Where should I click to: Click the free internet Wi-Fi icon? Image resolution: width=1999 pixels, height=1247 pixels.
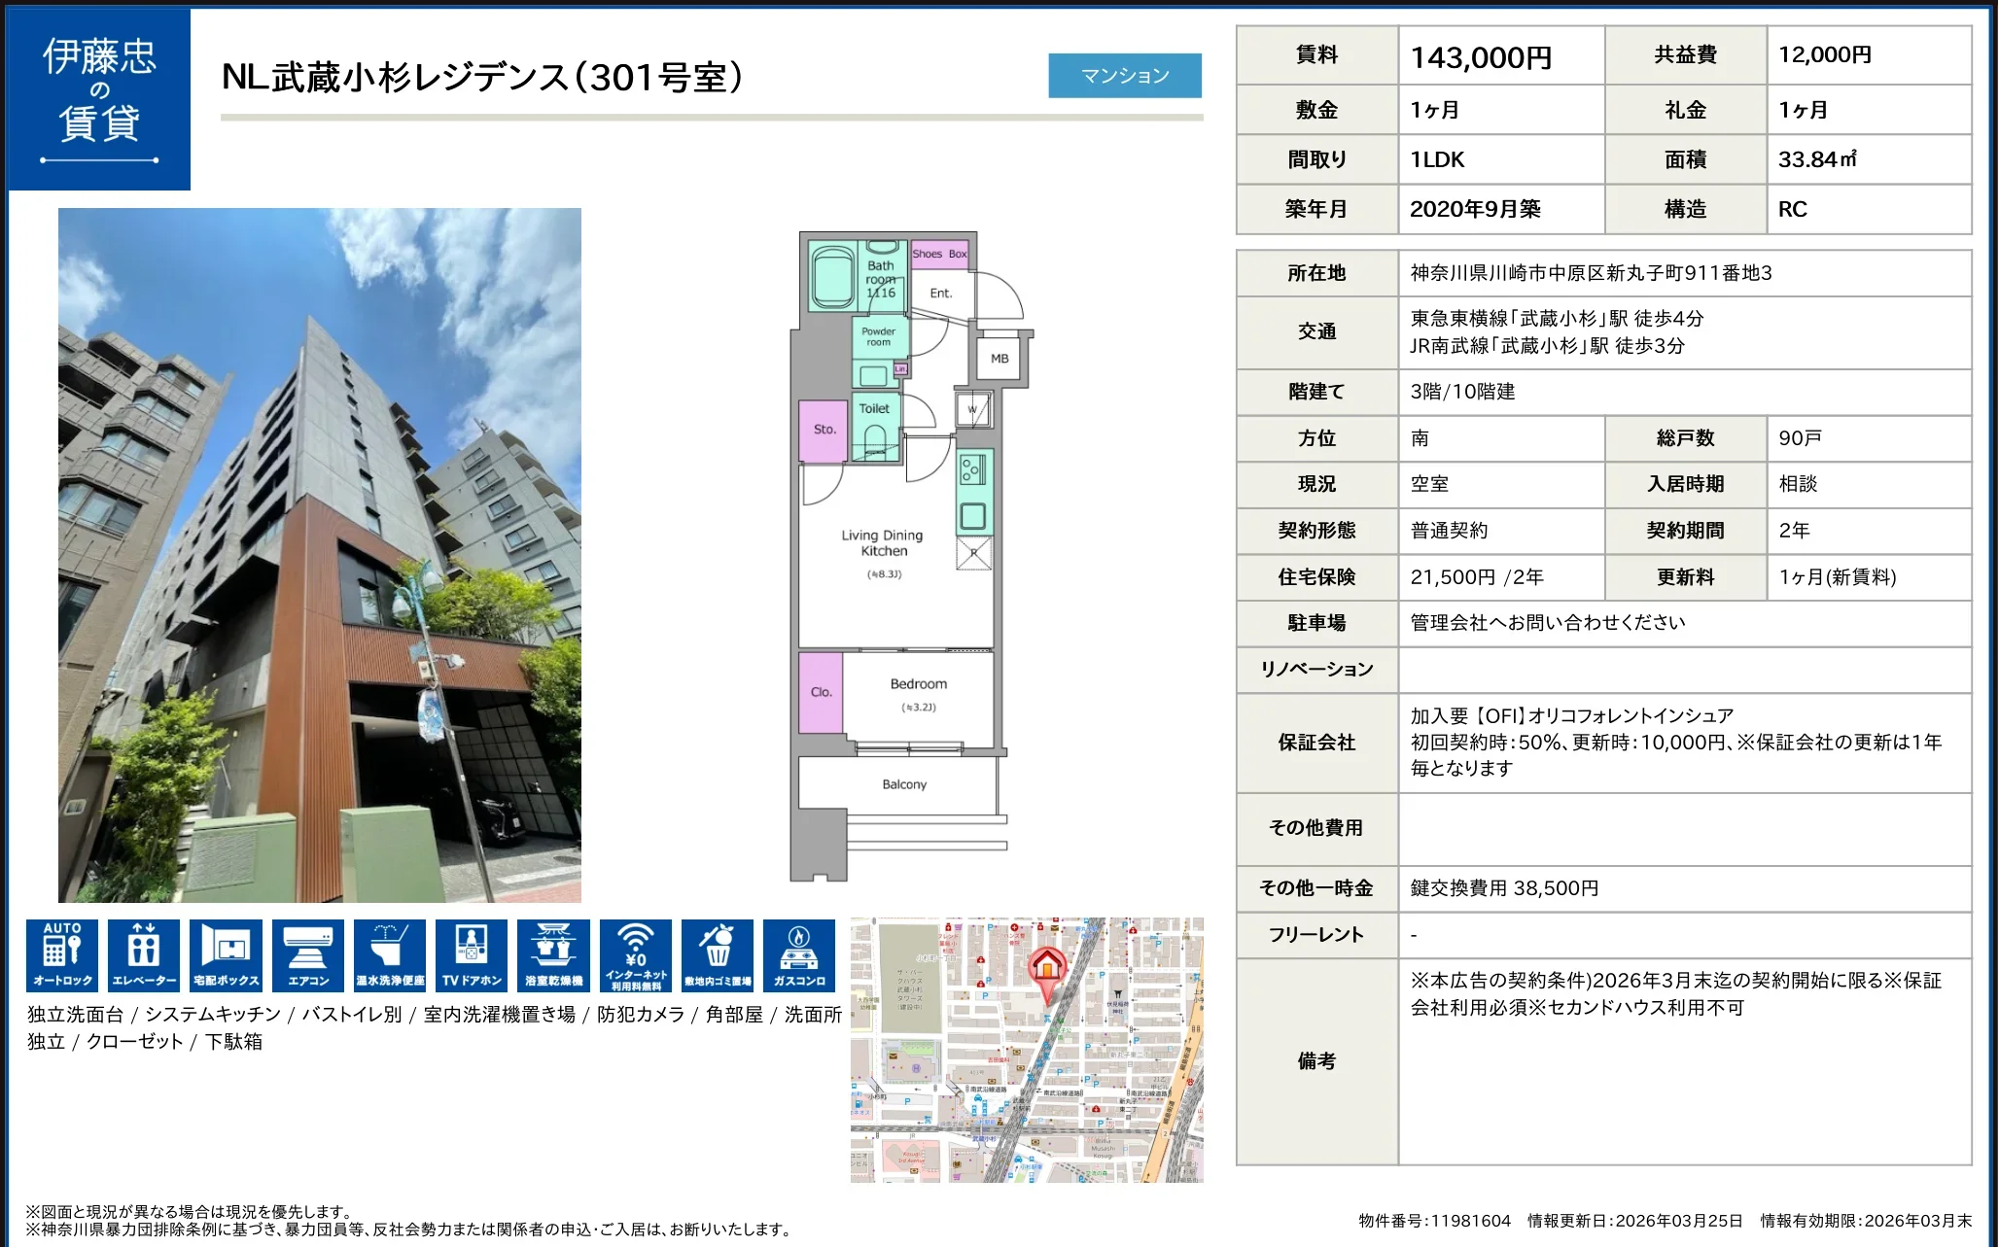pyautogui.click(x=636, y=954)
